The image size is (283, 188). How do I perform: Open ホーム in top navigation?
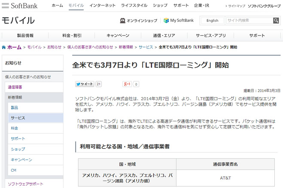click(58, 6)
